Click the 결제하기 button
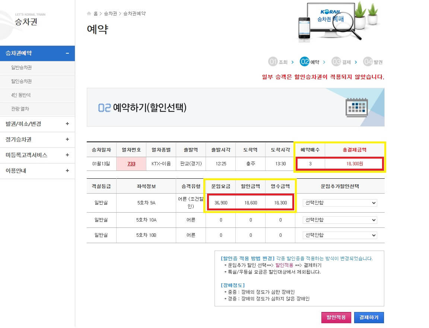This screenshot has width=429, height=328. 369,317
